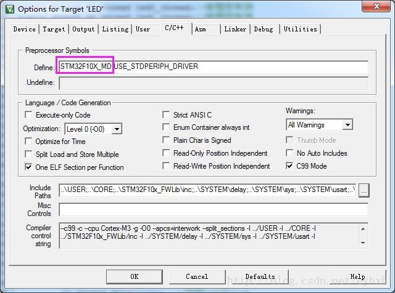Click the Keil uVision icon in title bar
The width and height of the screenshot is (395, 293).
click(10, 9)
